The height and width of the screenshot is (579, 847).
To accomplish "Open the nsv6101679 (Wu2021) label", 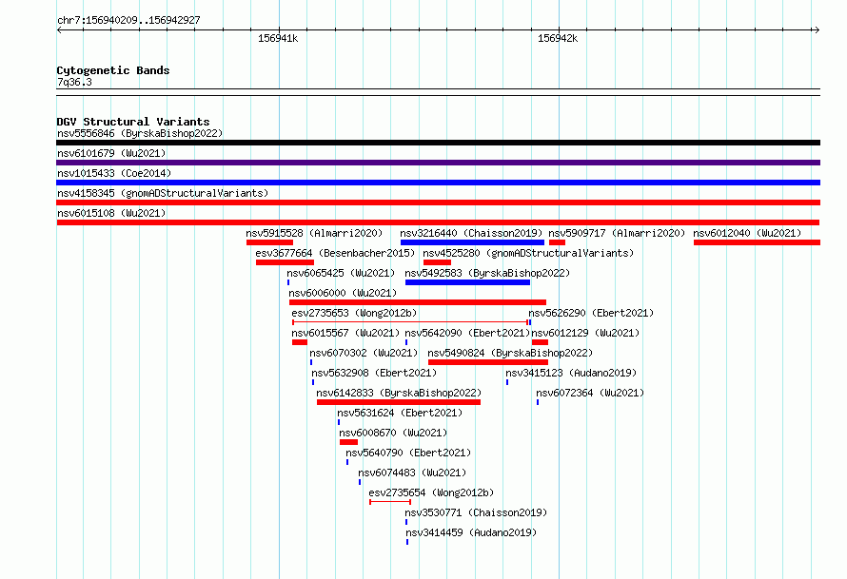I will [111, 153].
